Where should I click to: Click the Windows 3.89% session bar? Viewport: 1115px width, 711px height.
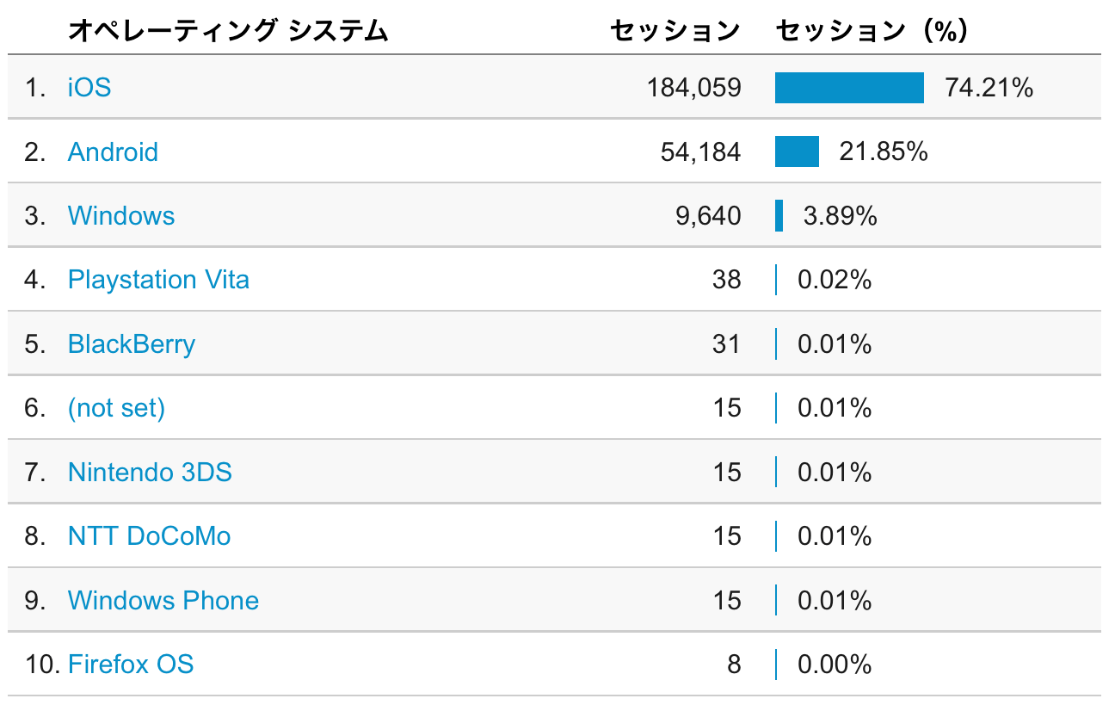point(779,216)
